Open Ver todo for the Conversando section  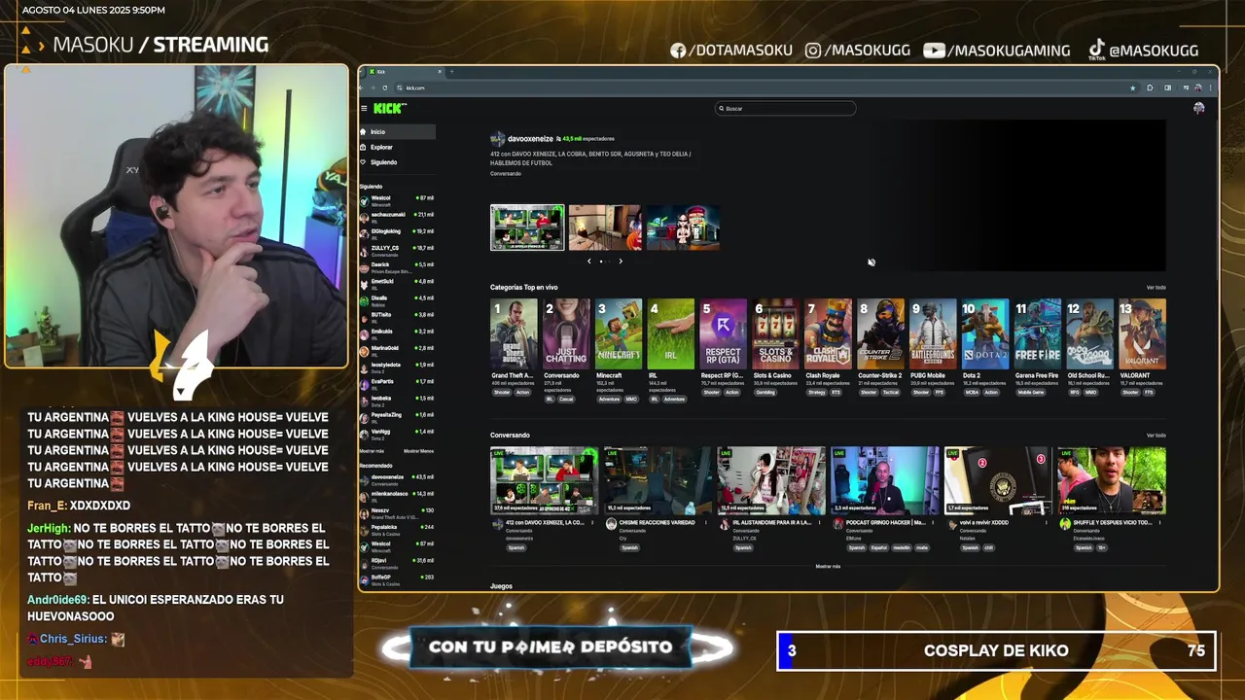click(x=1156, y=436)
